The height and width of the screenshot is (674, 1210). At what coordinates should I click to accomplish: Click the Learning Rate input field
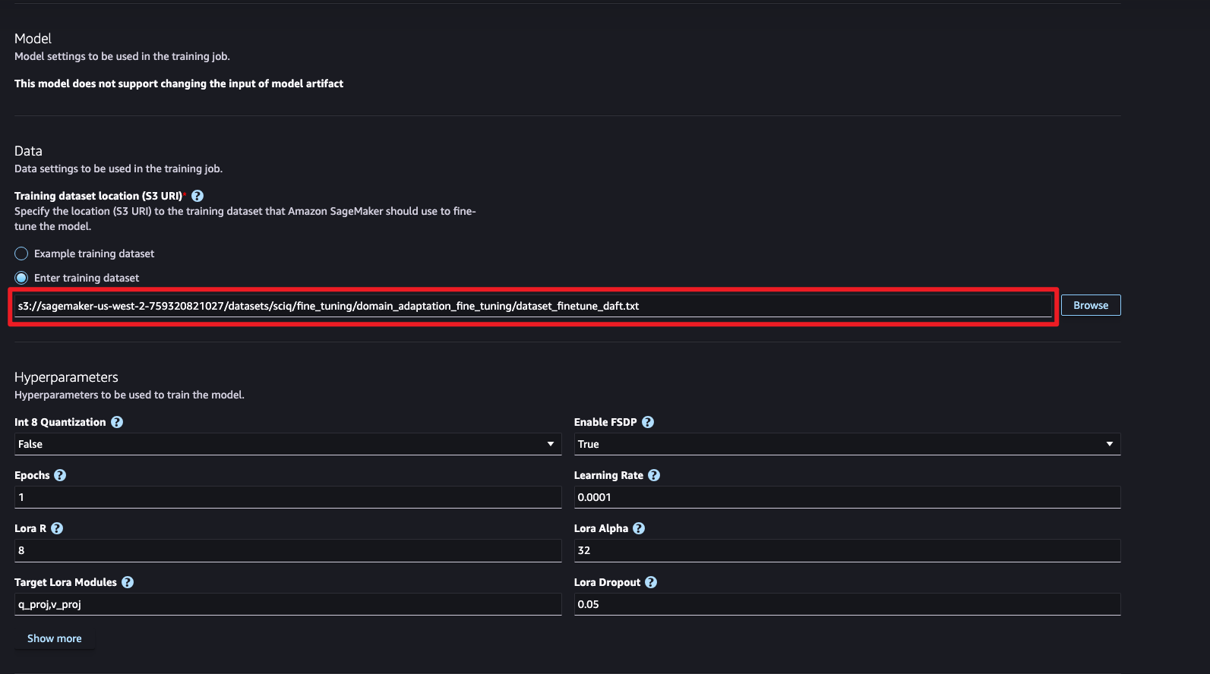(x=846, y=497)
